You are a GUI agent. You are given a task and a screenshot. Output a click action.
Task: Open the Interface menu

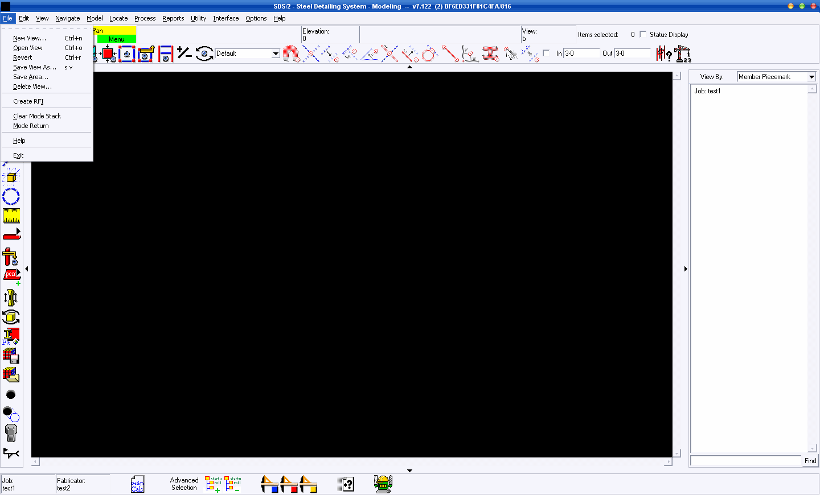pos(226,18)
